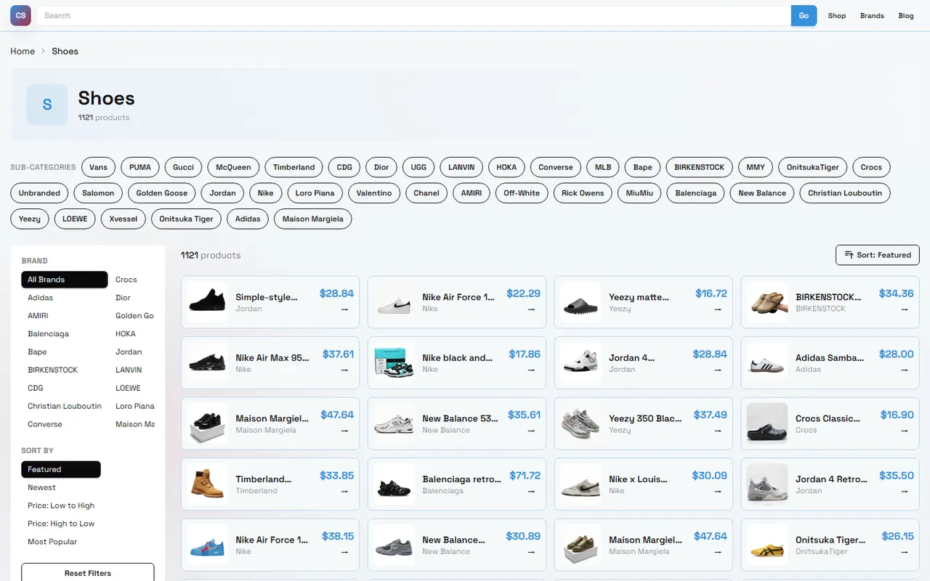Open New Balance 530 thumbnail
This screenshot has width=930, height=581.
click(x=394, y=423)
